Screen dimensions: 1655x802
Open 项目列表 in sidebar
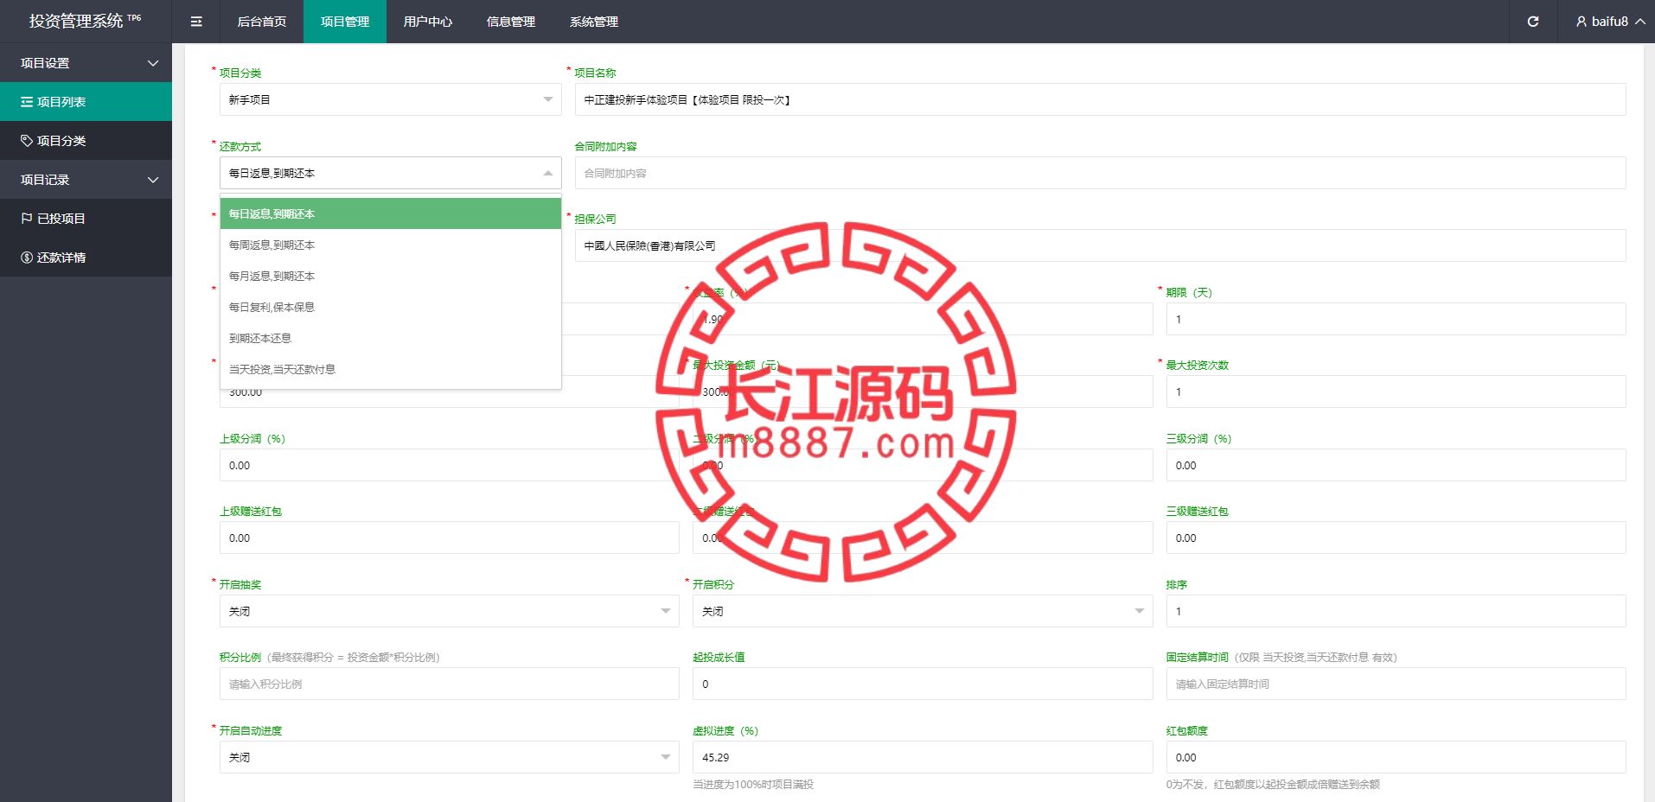pos(86,102)
